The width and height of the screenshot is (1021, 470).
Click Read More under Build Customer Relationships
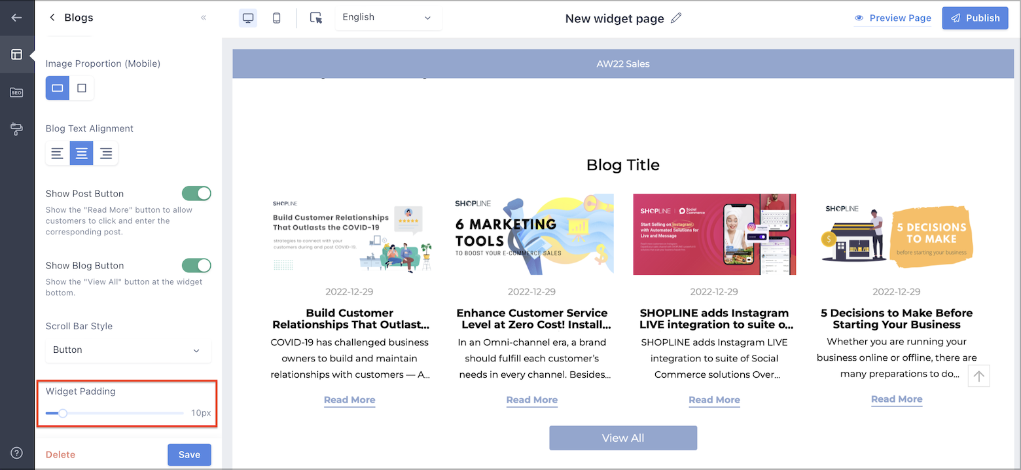[349, 400]
